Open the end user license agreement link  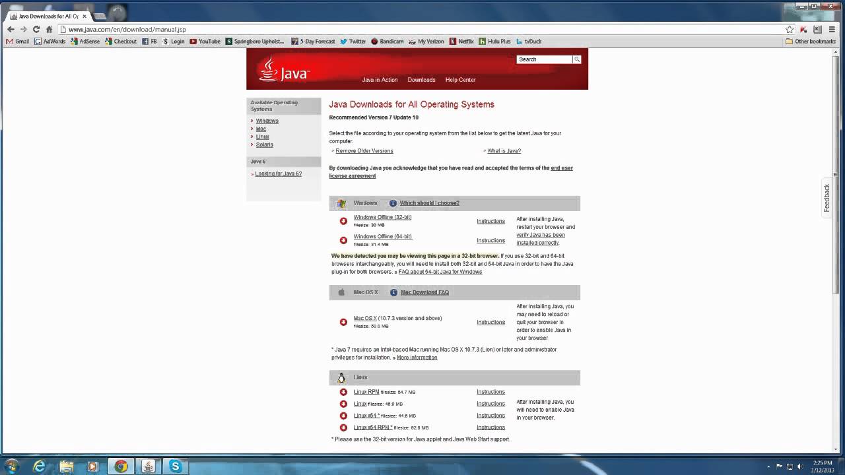click(451, 172)
